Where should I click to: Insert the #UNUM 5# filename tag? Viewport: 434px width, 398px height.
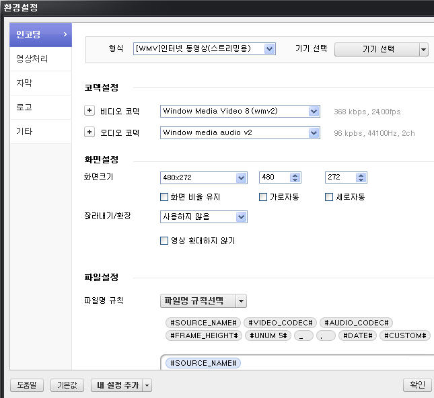tap(268, 335)
